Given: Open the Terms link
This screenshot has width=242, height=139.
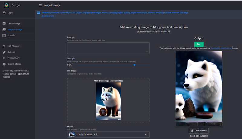Looking at the screenshot, I should [6, 74].
